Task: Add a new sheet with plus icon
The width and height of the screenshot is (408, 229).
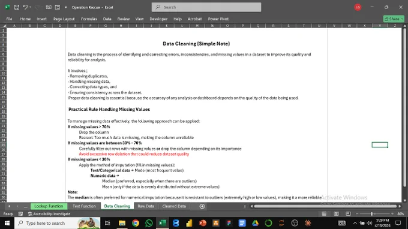Action: pos(202,206)
